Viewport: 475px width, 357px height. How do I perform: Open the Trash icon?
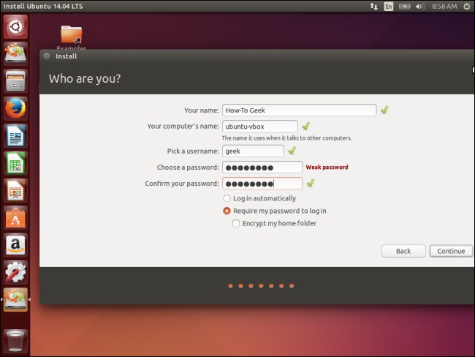coord(15,341)
